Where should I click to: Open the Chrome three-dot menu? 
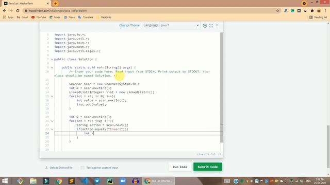point(325,11)
